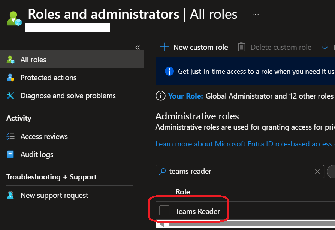Click the Protected actions shield icon
Image resolution: width=335 pixels, height=230 pixels.
click(x=10, y=78)
